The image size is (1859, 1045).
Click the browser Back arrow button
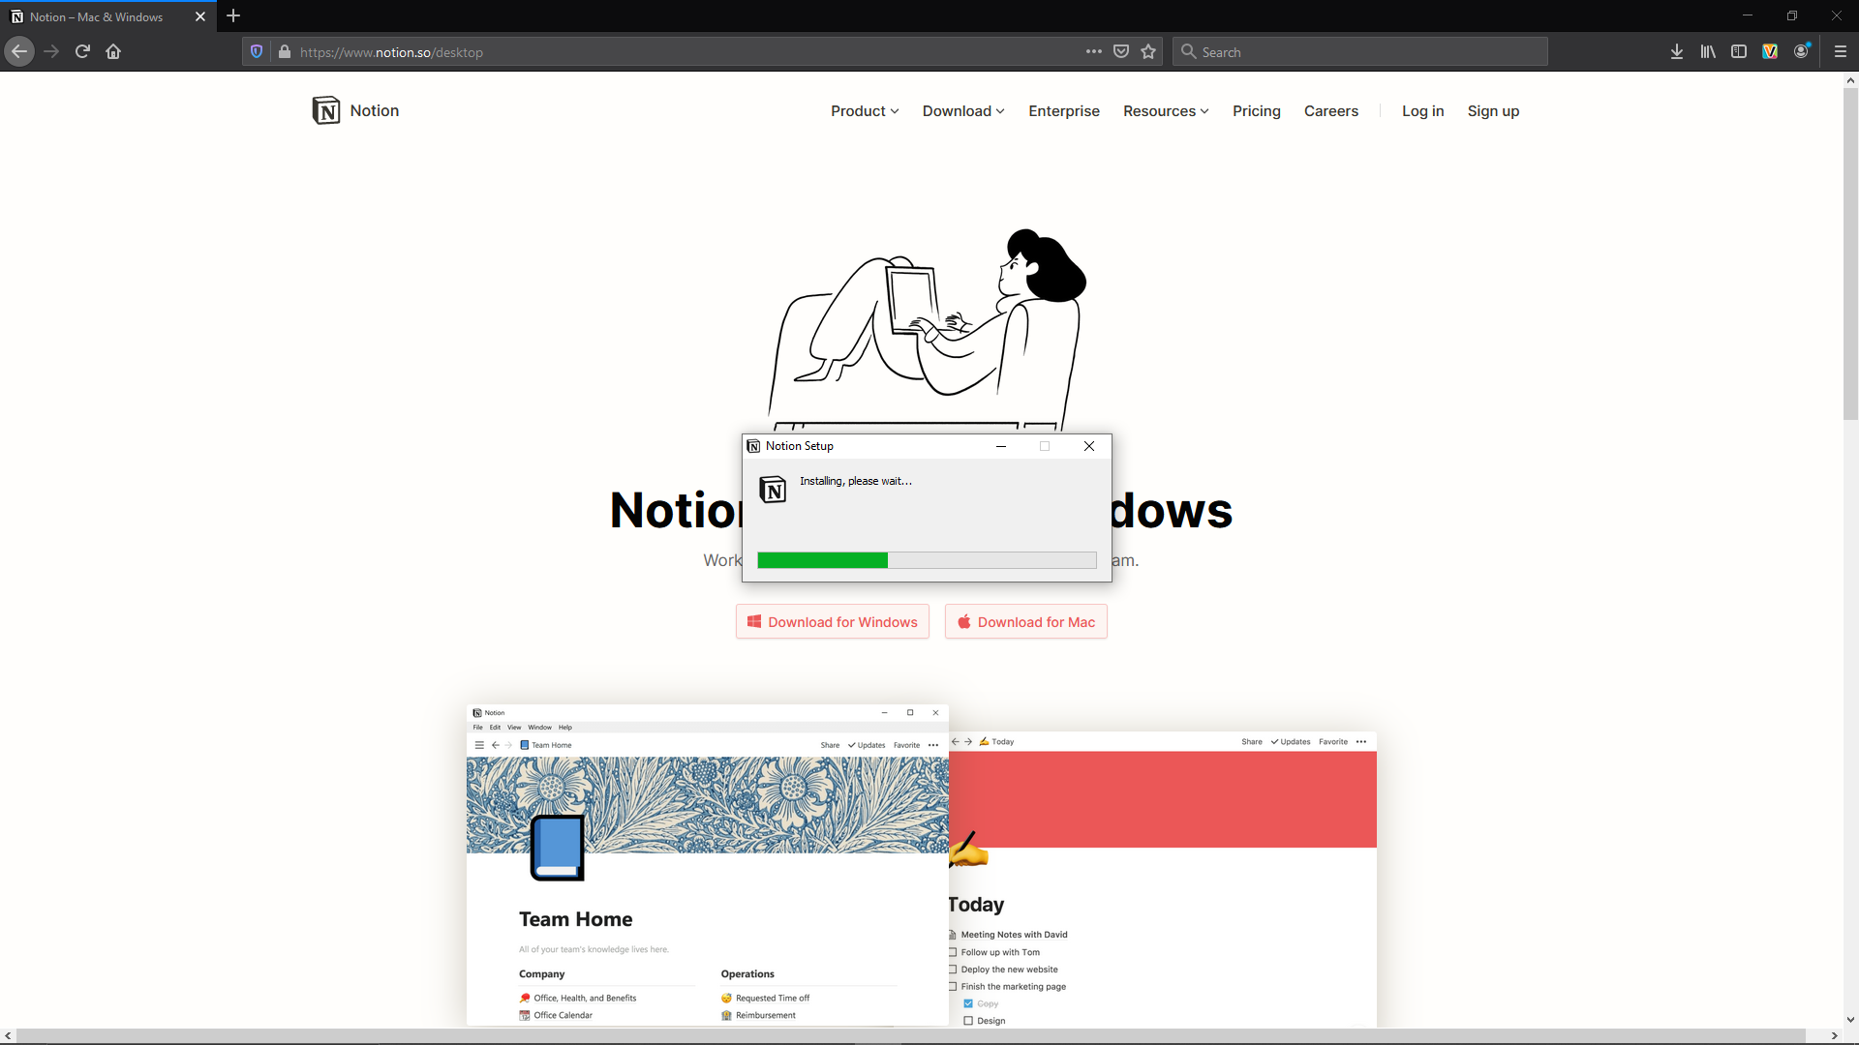(19, 51)
